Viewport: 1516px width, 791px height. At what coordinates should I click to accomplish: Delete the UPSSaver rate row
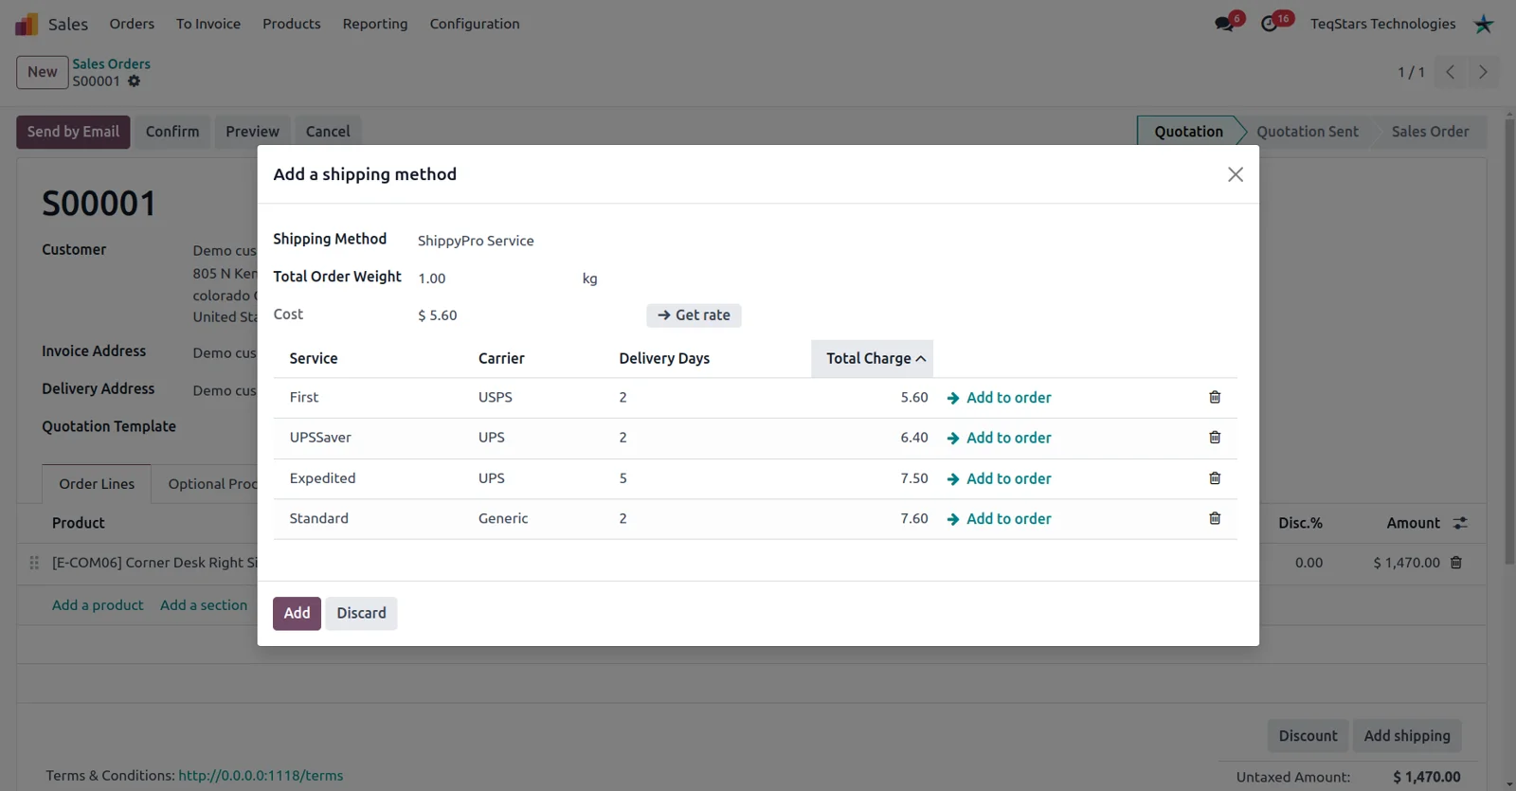click(x=1215, y=438)
